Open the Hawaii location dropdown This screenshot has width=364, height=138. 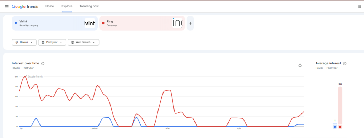pos(24,42)
